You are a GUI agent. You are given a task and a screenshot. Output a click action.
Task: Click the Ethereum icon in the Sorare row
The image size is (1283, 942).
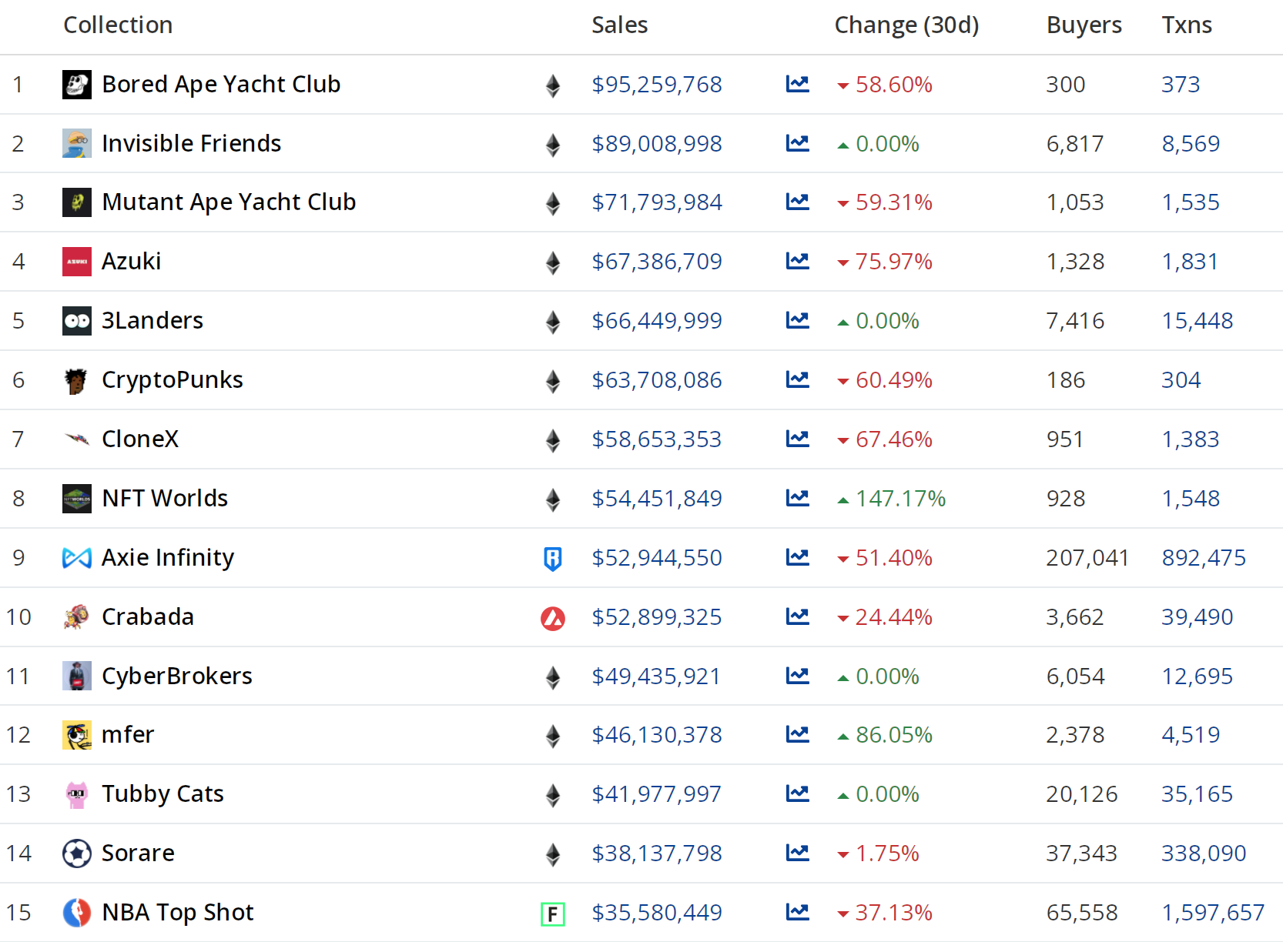click(553, 854)
